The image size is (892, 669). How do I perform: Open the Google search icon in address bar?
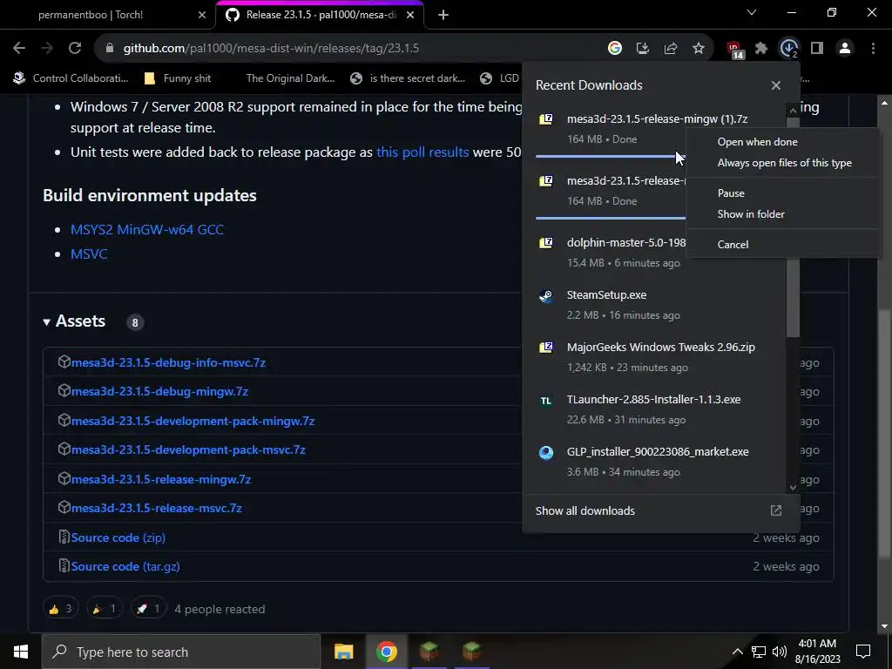(614, 49)
